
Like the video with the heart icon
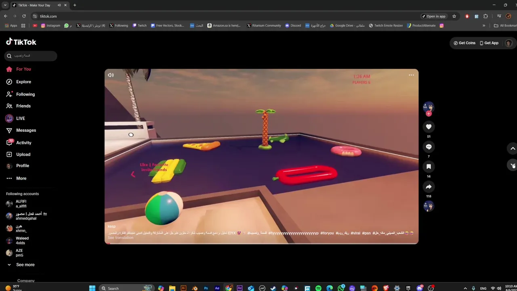point(429,127)
